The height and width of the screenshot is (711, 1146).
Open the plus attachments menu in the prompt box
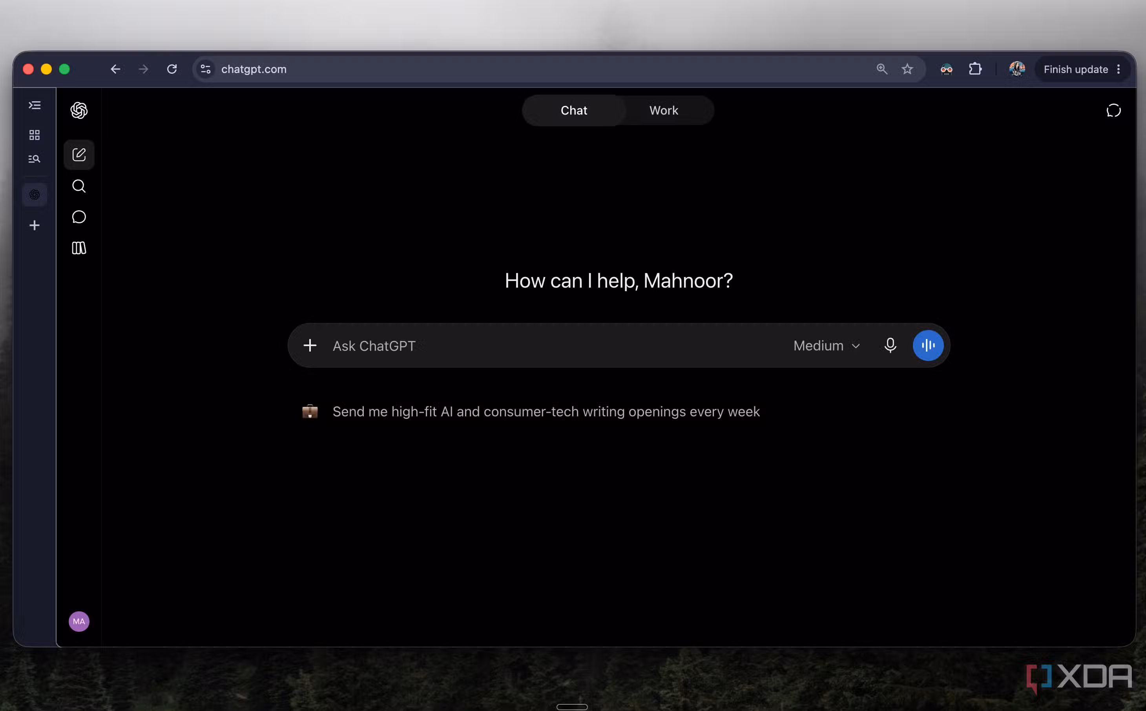[x=310, y=346]
